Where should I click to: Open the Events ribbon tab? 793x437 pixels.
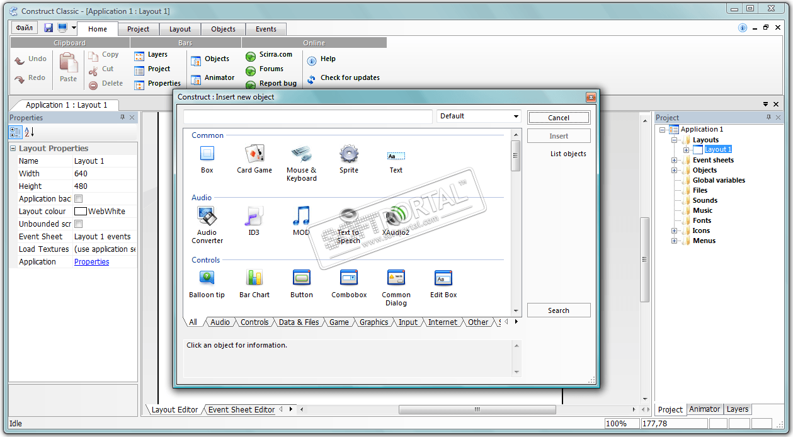click(x=266, y=29)
